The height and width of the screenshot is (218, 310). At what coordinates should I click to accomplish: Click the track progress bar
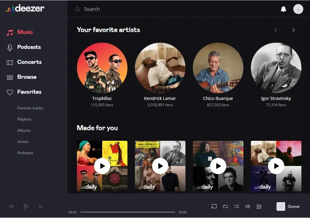pos(128,212)
